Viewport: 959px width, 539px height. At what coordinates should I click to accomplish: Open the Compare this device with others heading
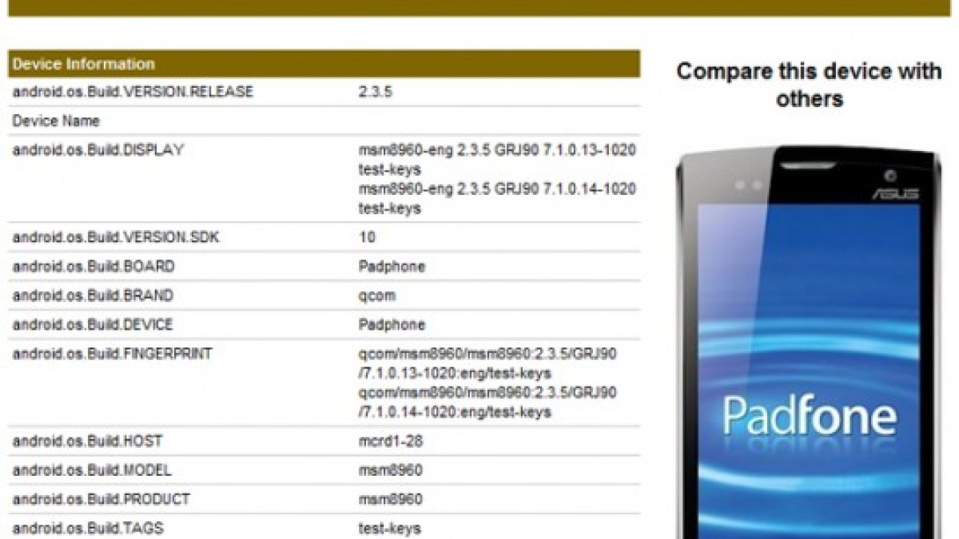809,85
